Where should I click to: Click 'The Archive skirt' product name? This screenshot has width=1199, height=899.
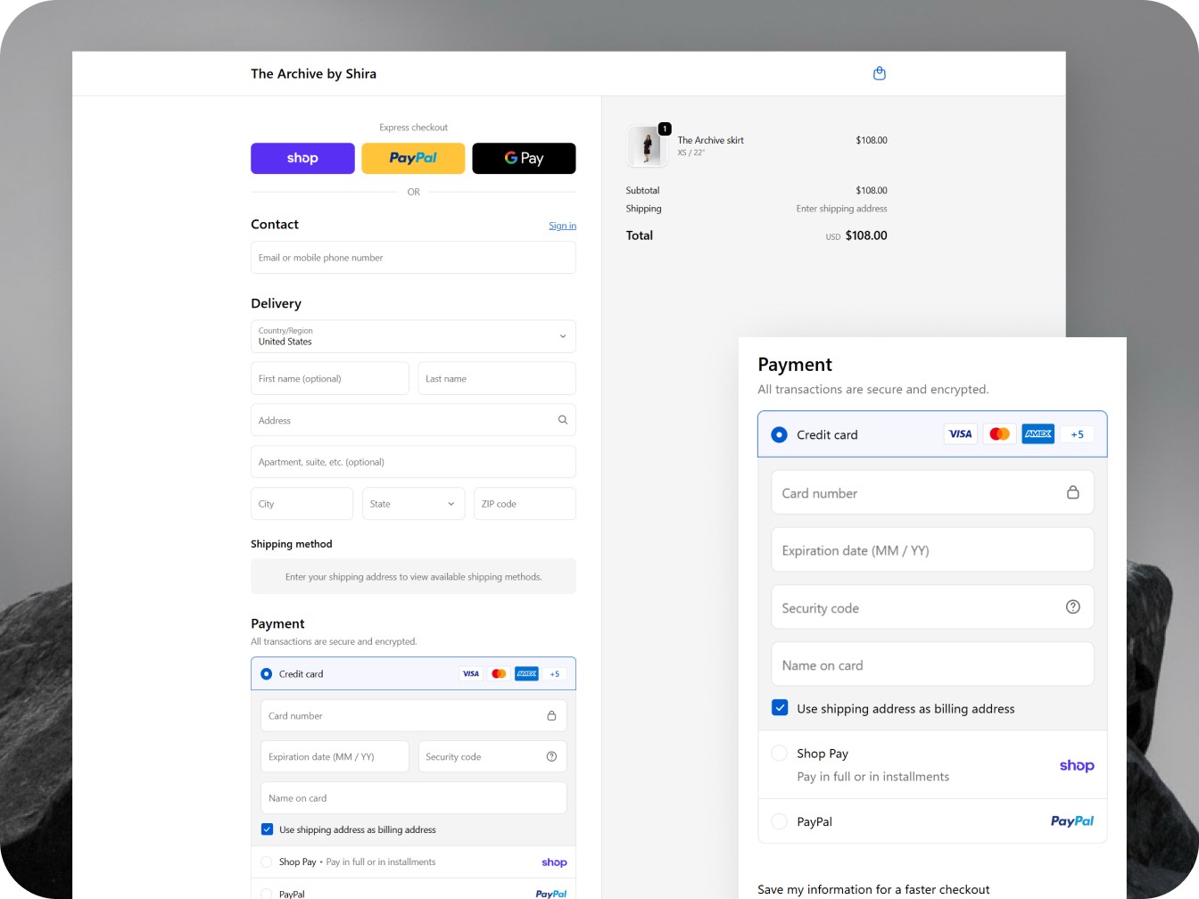pos(710,140)
